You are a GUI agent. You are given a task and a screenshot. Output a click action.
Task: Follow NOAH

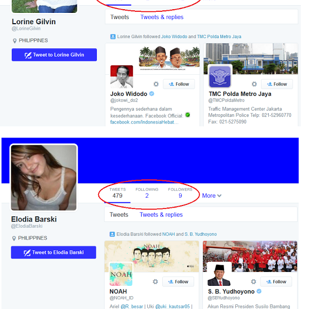point(178,282)
